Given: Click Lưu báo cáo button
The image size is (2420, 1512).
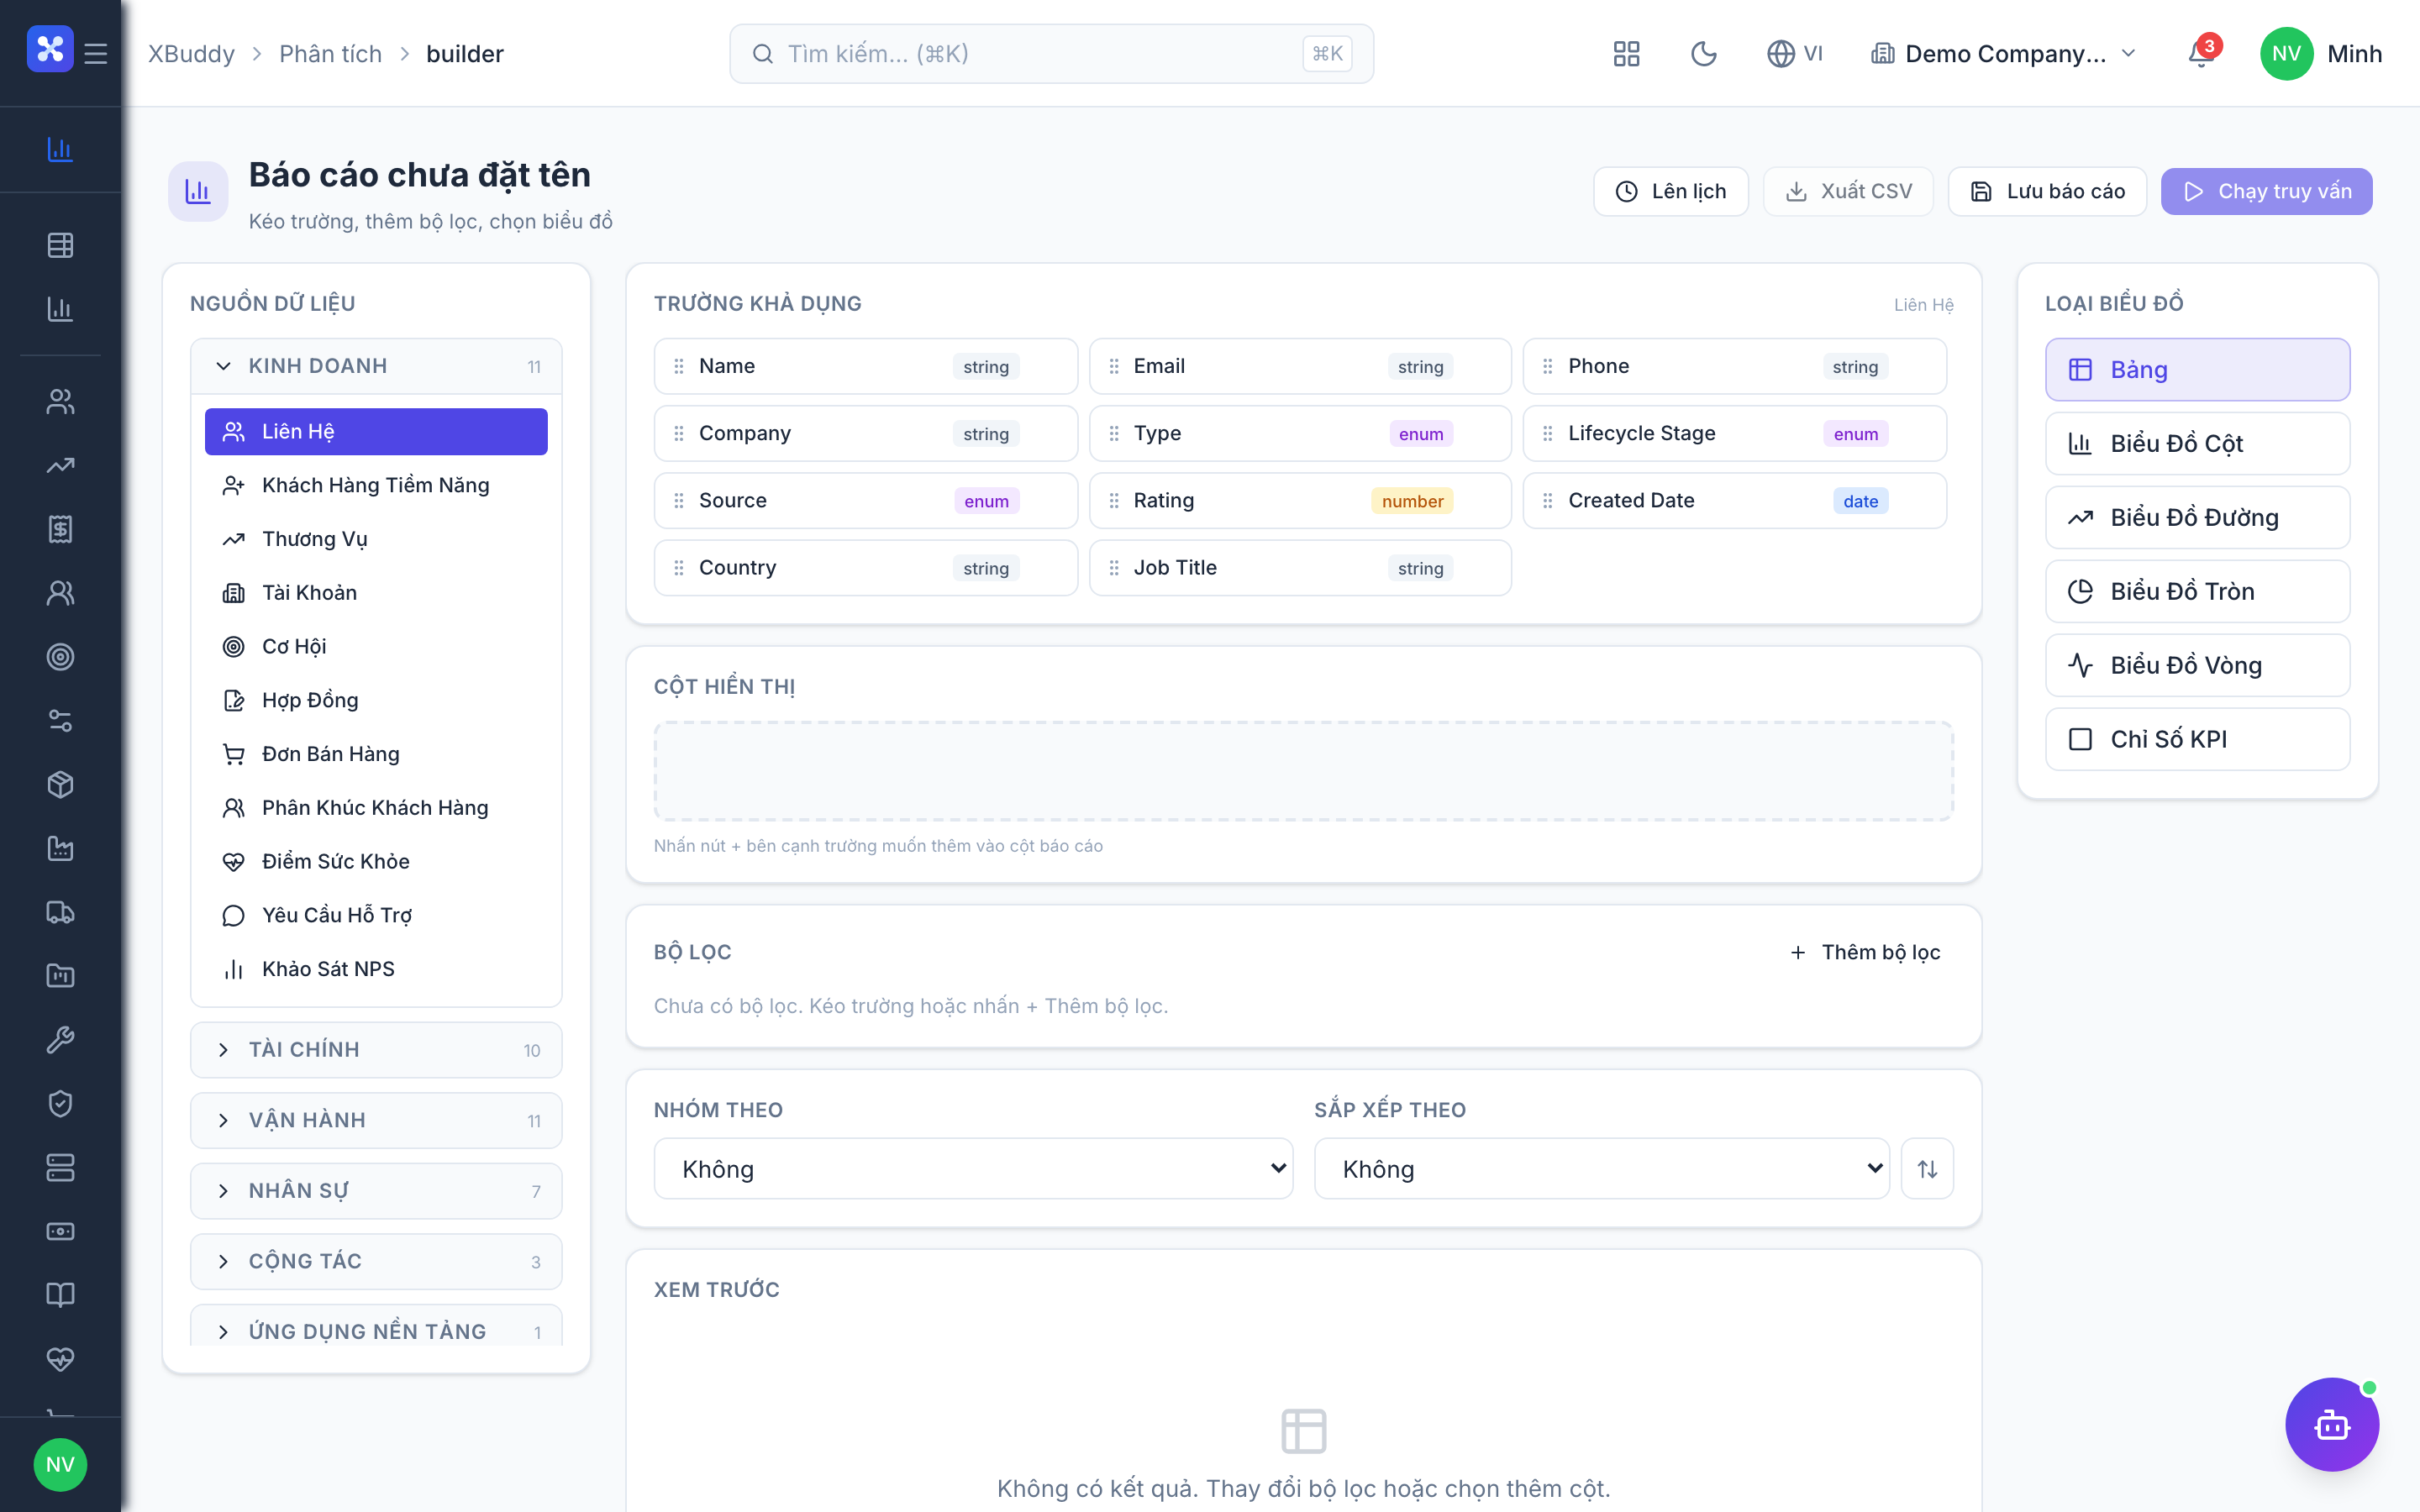Looking at the screenshot, I should click(x=2047, y=191).
